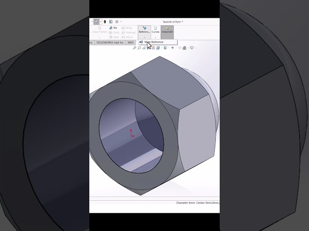Select the front ring face of the nut

click(170, 145)
